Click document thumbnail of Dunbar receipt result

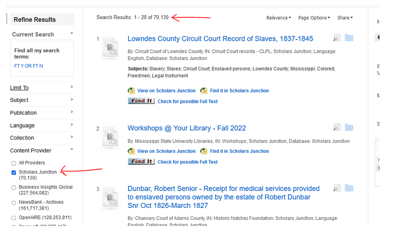coord(110,197)
